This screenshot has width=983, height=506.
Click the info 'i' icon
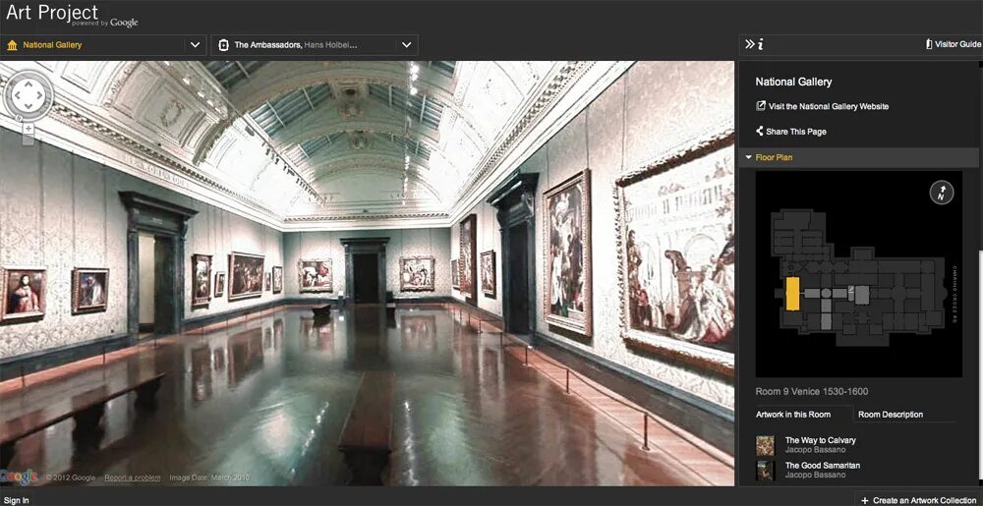coord(761,44)
